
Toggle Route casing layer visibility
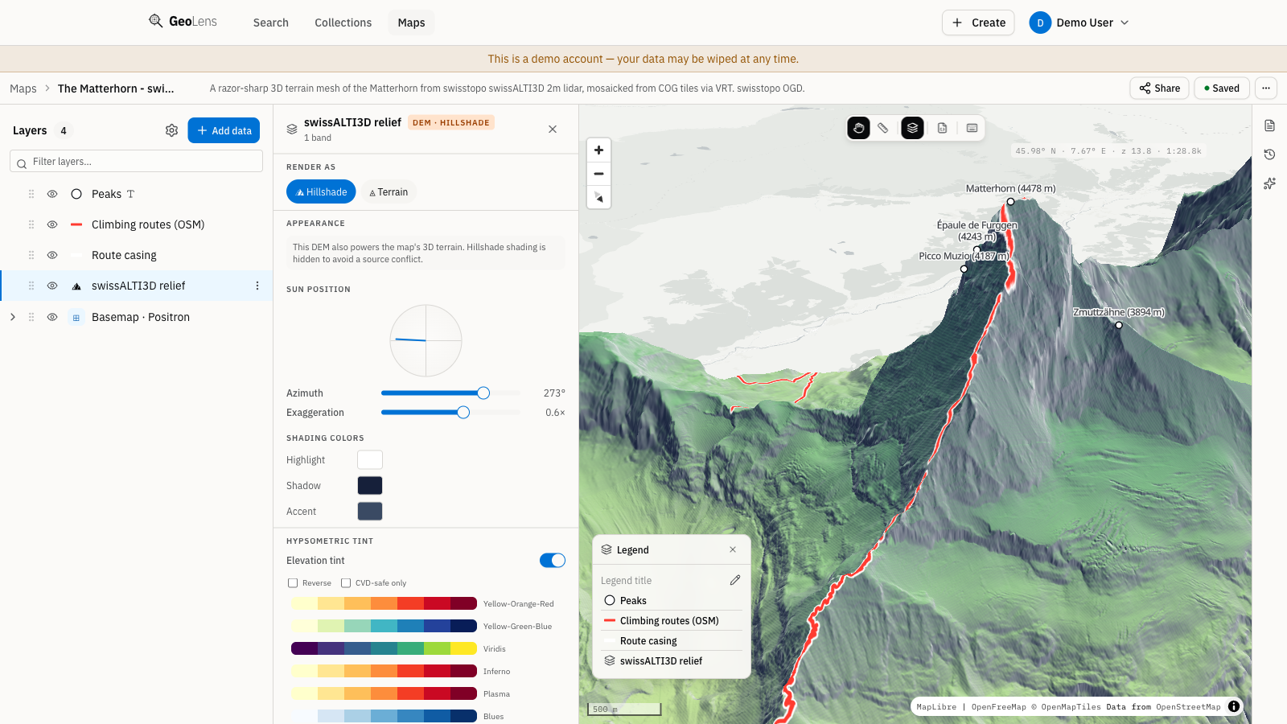[x=52, y=255]
